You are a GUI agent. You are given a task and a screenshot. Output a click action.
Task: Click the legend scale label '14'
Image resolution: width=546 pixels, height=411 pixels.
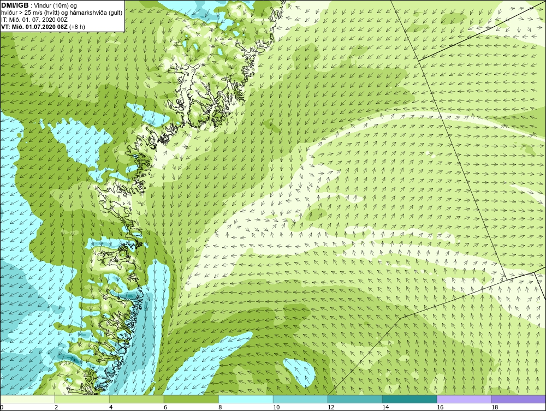385,407
